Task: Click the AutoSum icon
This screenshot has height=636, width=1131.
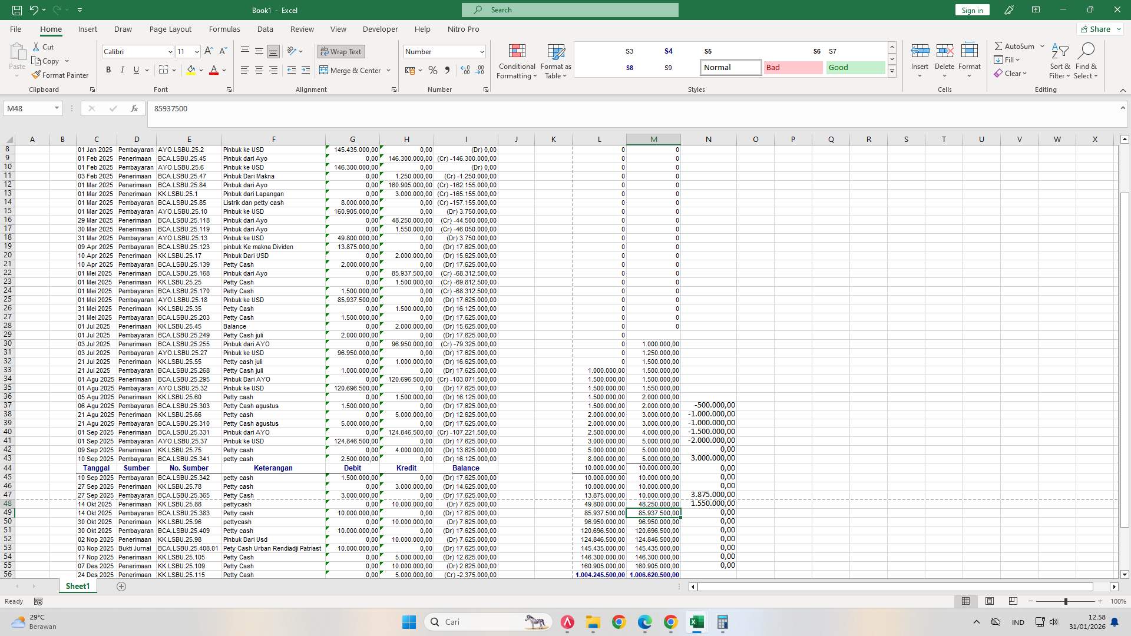Action: 1000,45
